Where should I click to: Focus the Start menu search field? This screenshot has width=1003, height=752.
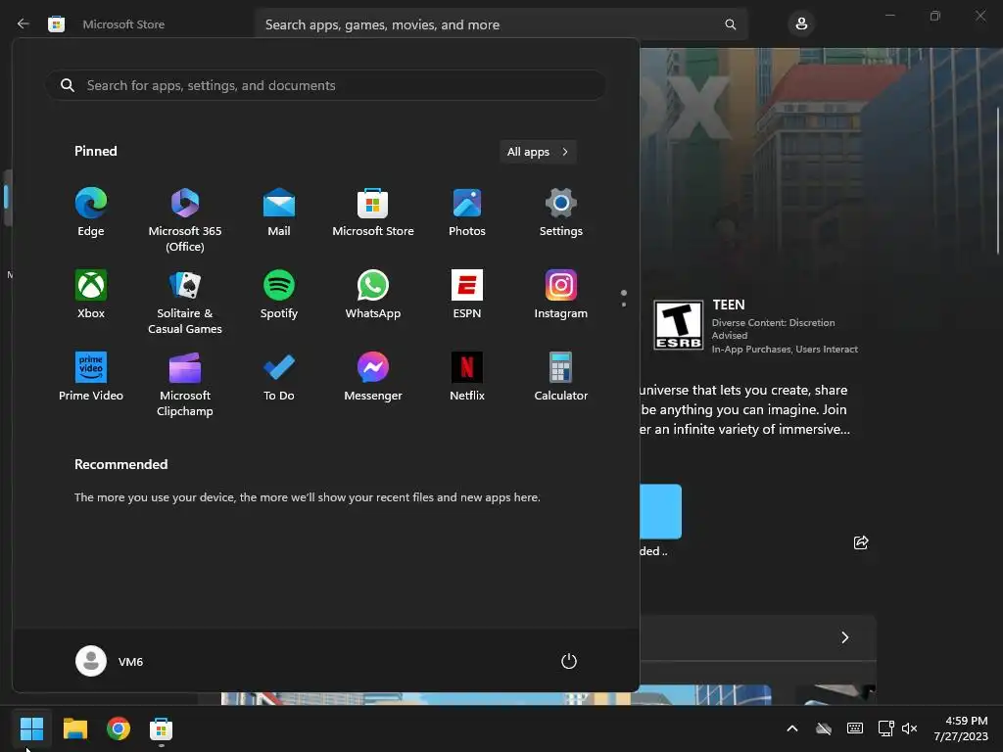point(325,85)
